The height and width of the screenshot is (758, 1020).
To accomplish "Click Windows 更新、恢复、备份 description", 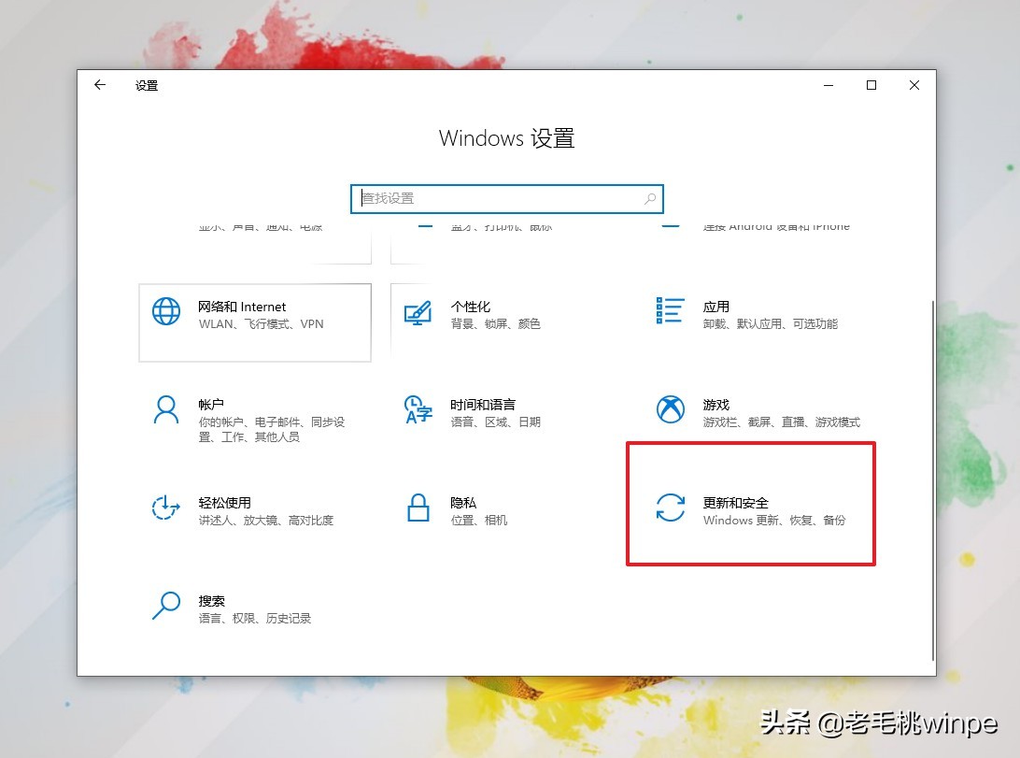I will pos(774,521).
